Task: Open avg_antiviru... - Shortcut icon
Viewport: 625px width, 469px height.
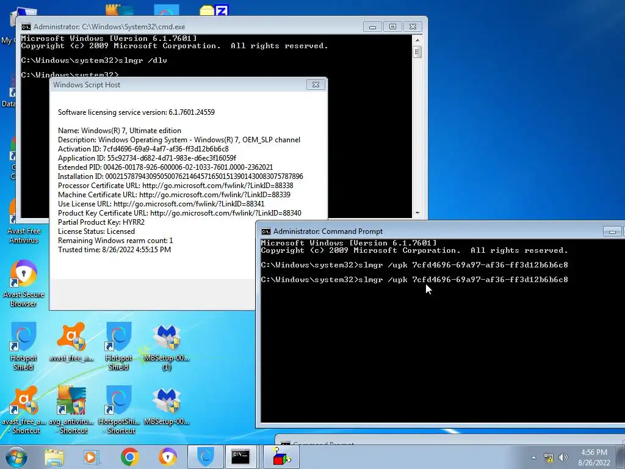Action: click(71, 410)
